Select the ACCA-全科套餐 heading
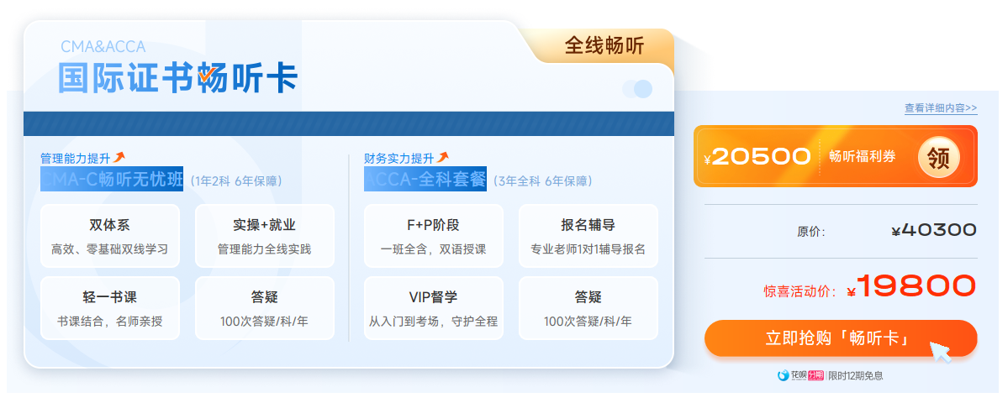 425,179
